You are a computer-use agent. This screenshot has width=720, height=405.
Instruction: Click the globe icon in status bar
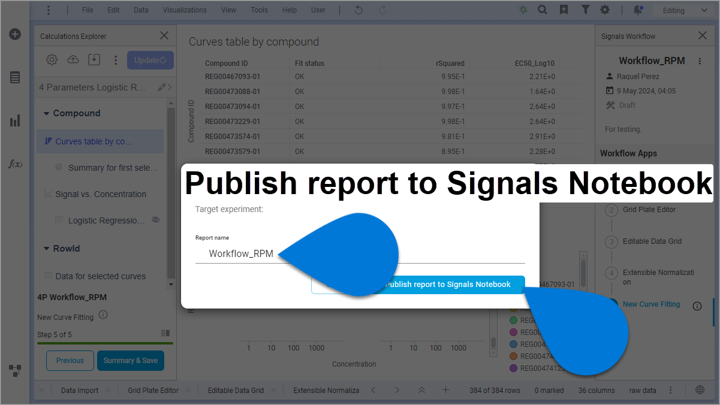pyautogui.click(x=700, y=390)
